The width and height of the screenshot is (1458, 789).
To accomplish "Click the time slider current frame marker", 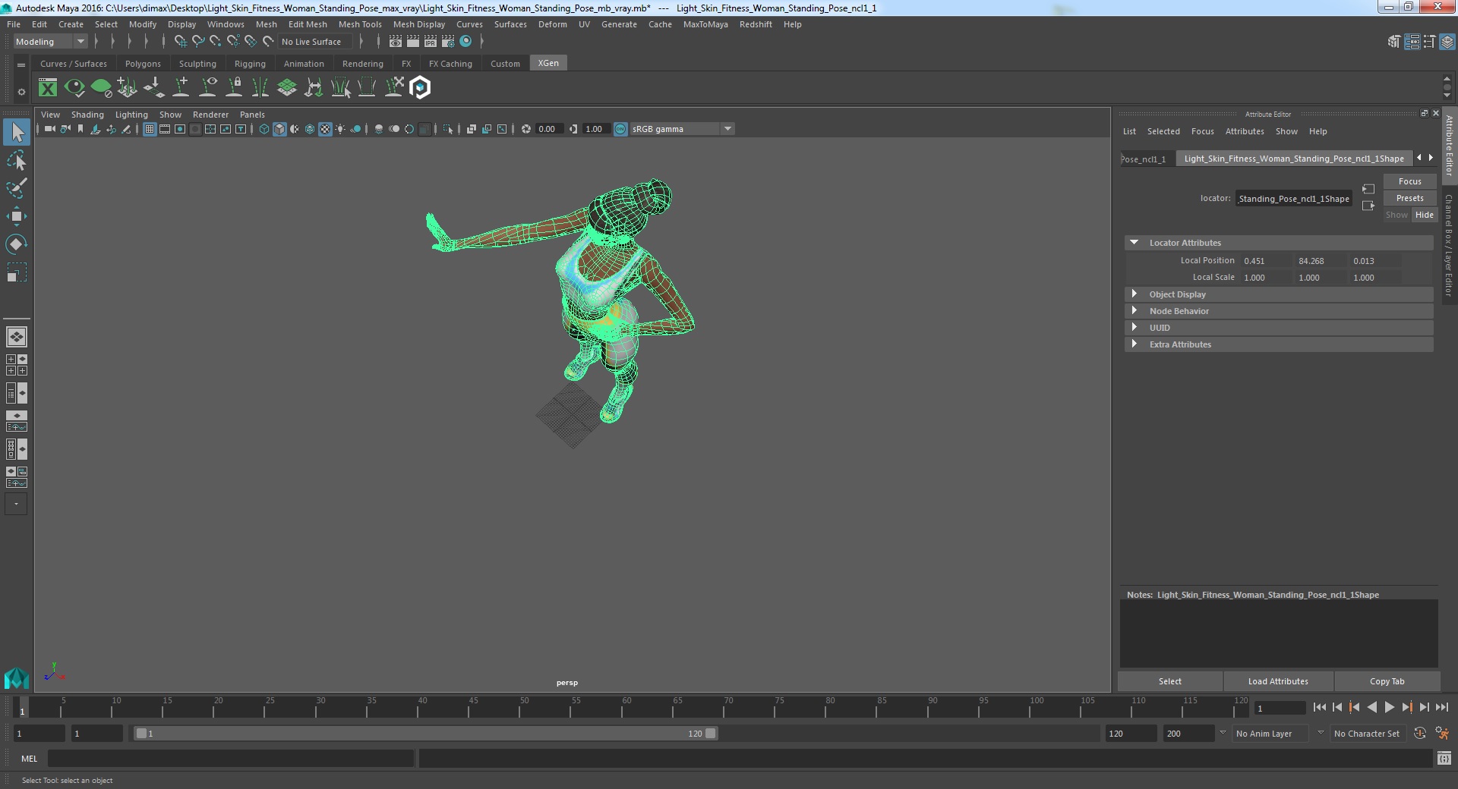I will point(21,707).
